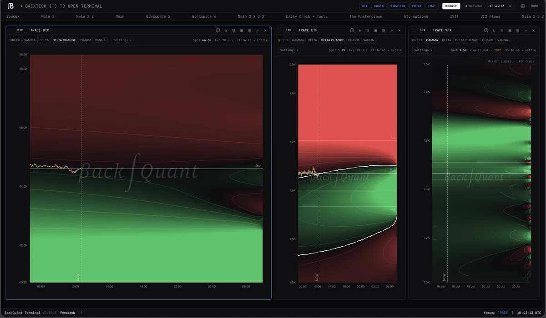Click the grid layout icon in SPX panel
The width and height of the screenshot is (546, 318).
[x=518, y=30]
